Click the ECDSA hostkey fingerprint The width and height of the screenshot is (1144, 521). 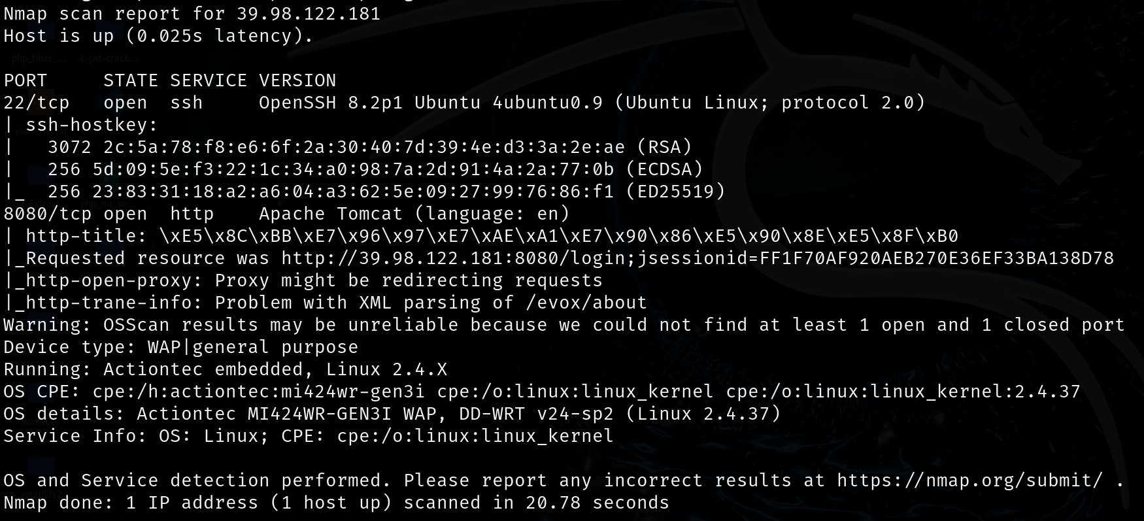coord(353,169)
